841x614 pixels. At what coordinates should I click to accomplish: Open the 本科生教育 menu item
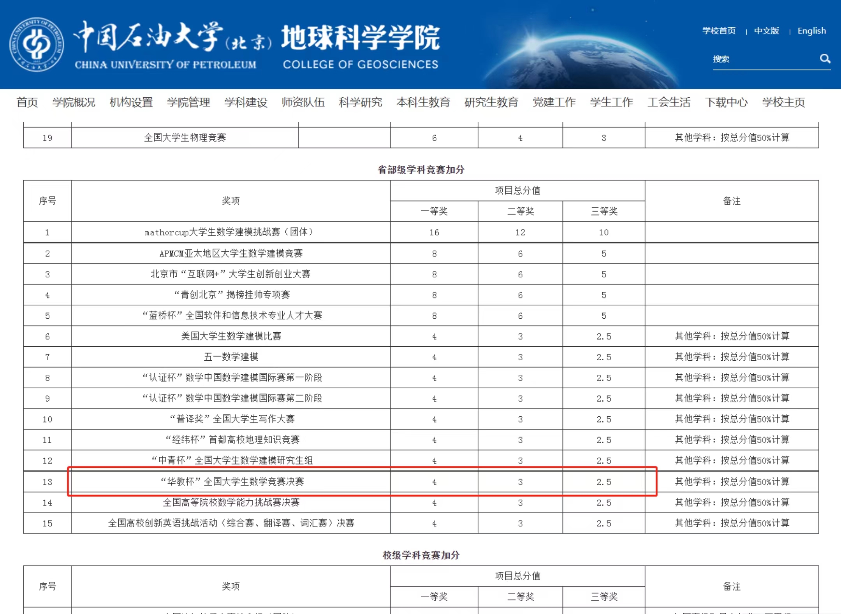pos(423,102)
